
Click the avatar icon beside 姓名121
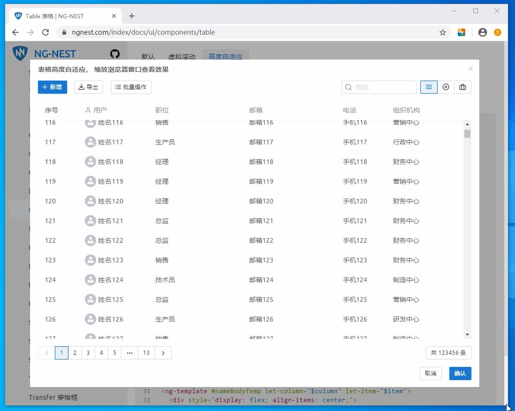[91, 220]
